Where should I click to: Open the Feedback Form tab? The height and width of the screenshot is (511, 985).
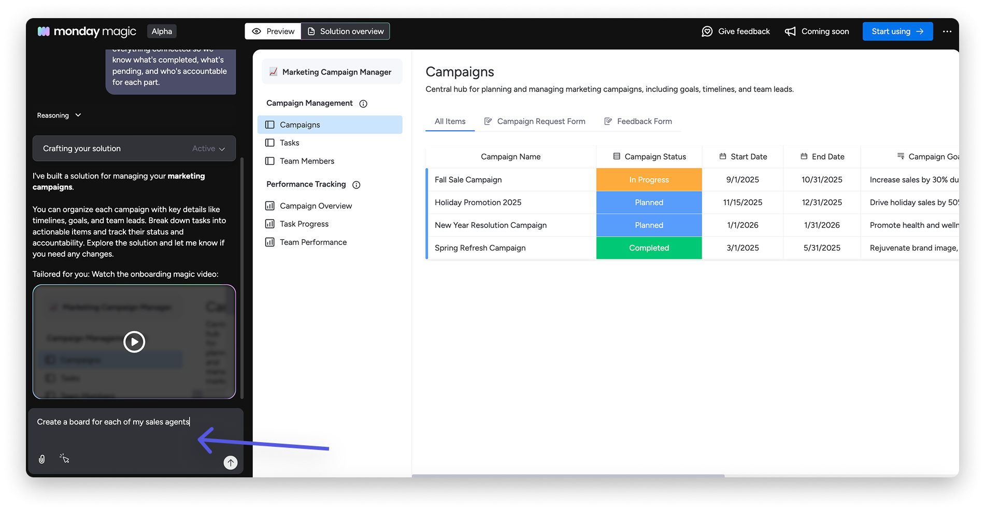coord(638,122)
